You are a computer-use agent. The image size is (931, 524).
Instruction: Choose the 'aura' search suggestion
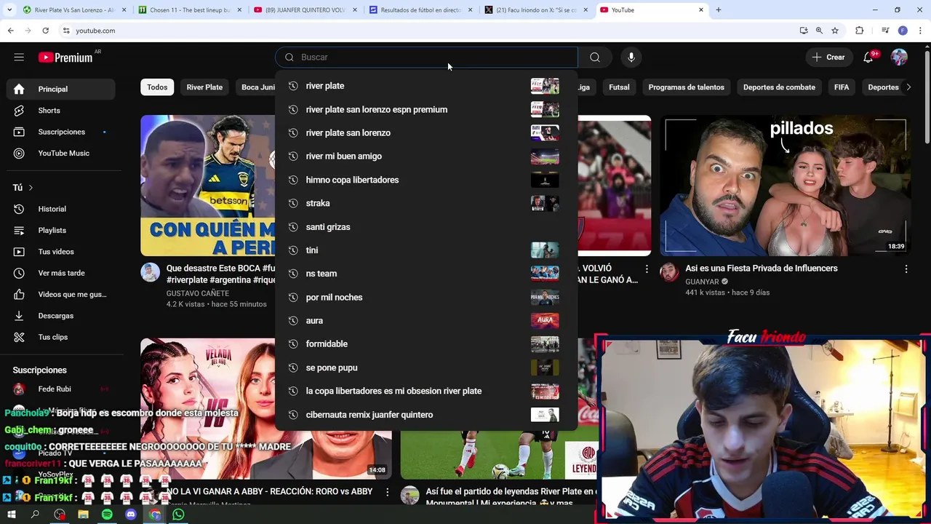[x=426, y=320]
